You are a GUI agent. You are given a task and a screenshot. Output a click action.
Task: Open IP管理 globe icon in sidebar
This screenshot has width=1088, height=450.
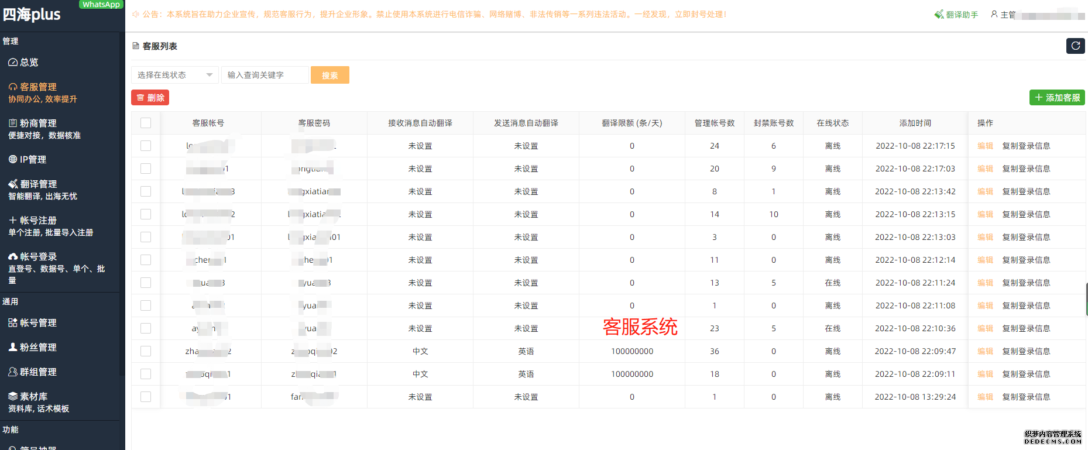pos(13,160)
